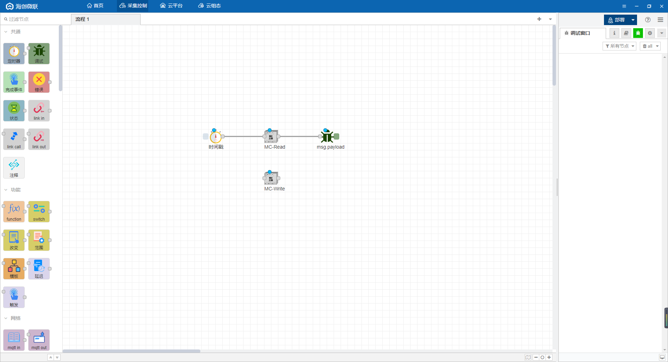
Task: Reset canvas zoom
Action: 542,357
